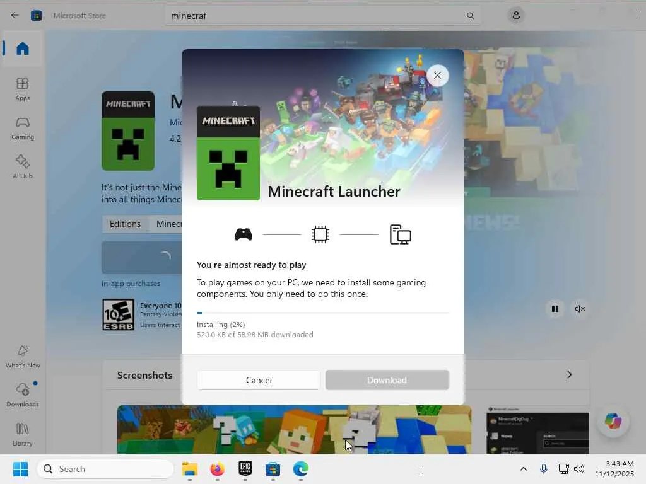Open the Copilot floating button
Viewport: 646px width, 484px height.
613,420
